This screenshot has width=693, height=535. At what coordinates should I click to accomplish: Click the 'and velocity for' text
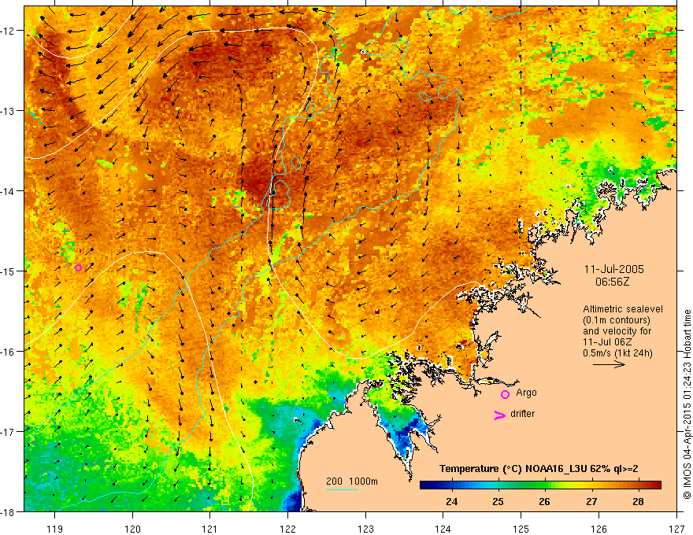point(617,331)
